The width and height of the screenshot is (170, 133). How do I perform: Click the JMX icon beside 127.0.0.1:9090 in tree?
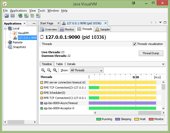point(15,38)
